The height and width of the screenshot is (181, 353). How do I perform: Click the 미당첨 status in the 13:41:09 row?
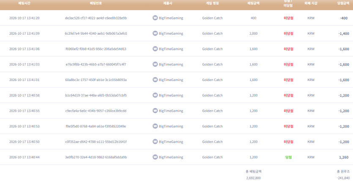point(288,33)
